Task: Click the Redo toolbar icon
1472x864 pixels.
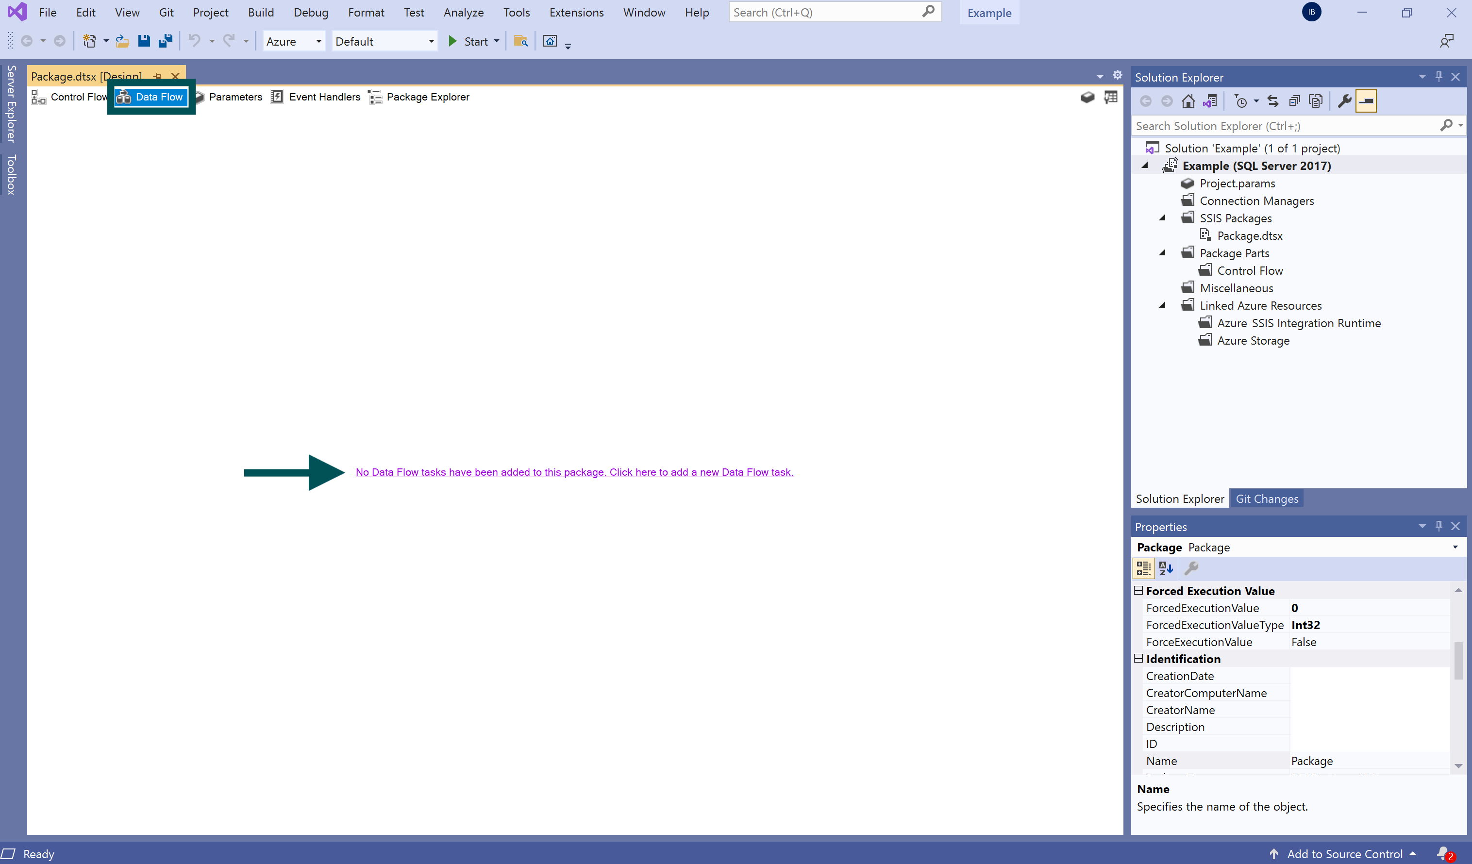Action: tap(229, 41)
